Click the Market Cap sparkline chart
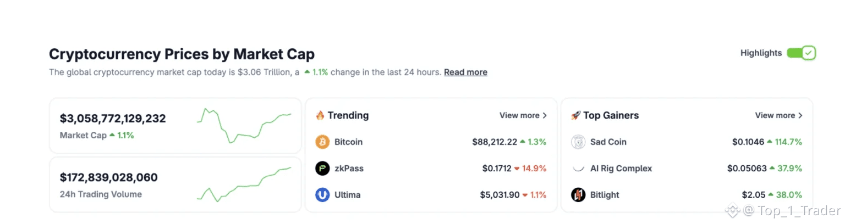The height and width of the screenshot is (224, 845). [x=244, y=125]
